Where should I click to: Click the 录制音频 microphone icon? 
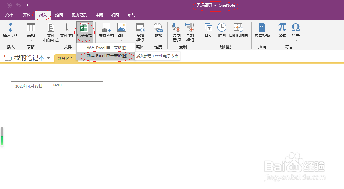click(176, 27)
